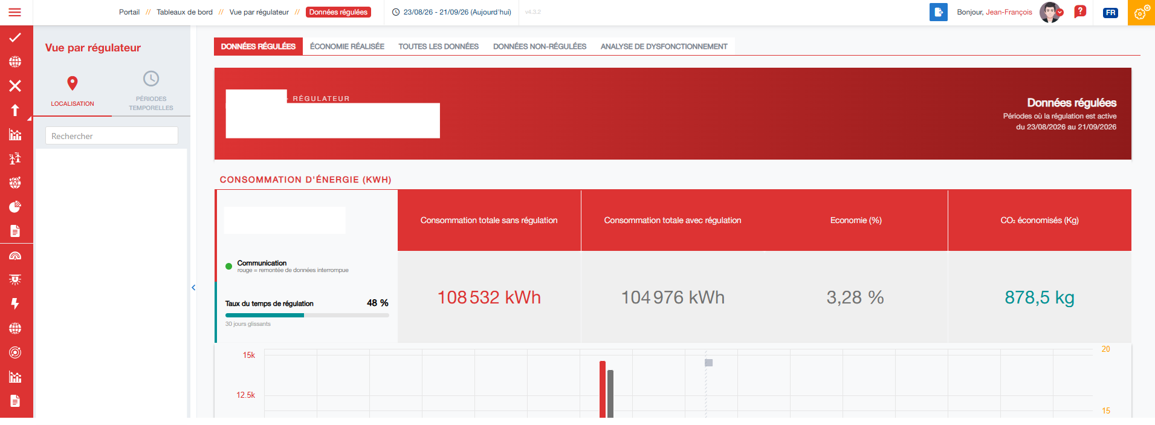
Task: Open the gauge dashboard sidebar icon
Action: pyautogui.click(x=15, y=256)
